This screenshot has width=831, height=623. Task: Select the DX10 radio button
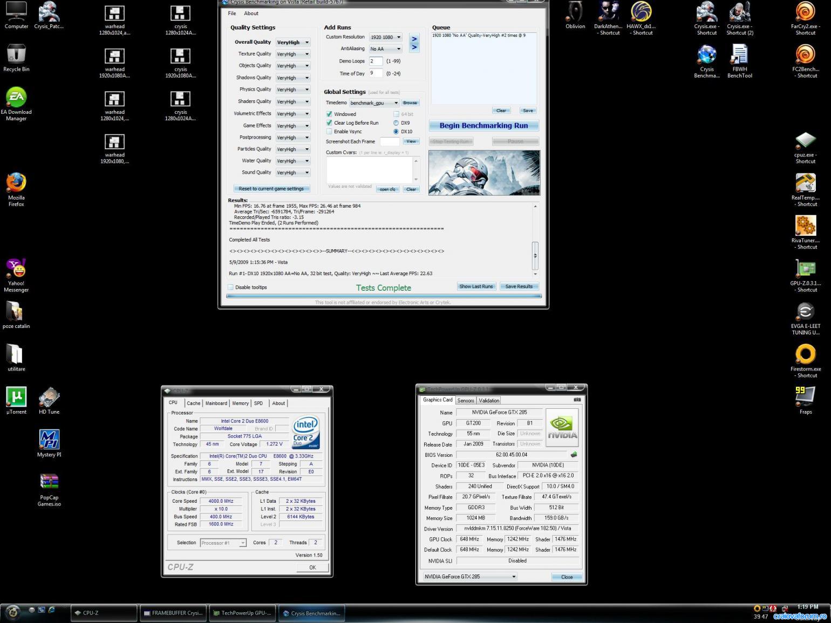396,131
